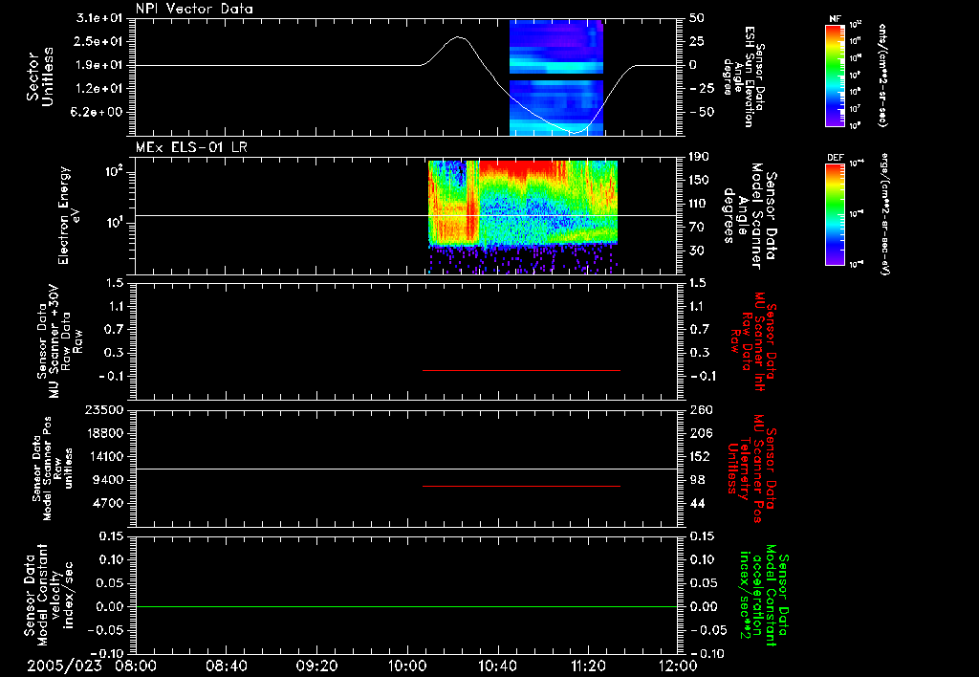Click the "98" telemetry tick value
The width and height of the screenshot is (979, 677).
[697, 480]
